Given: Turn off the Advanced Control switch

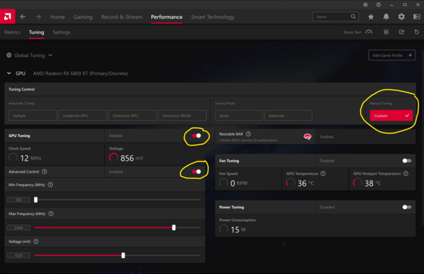Looking at the screenshot, I should point(197,171).
